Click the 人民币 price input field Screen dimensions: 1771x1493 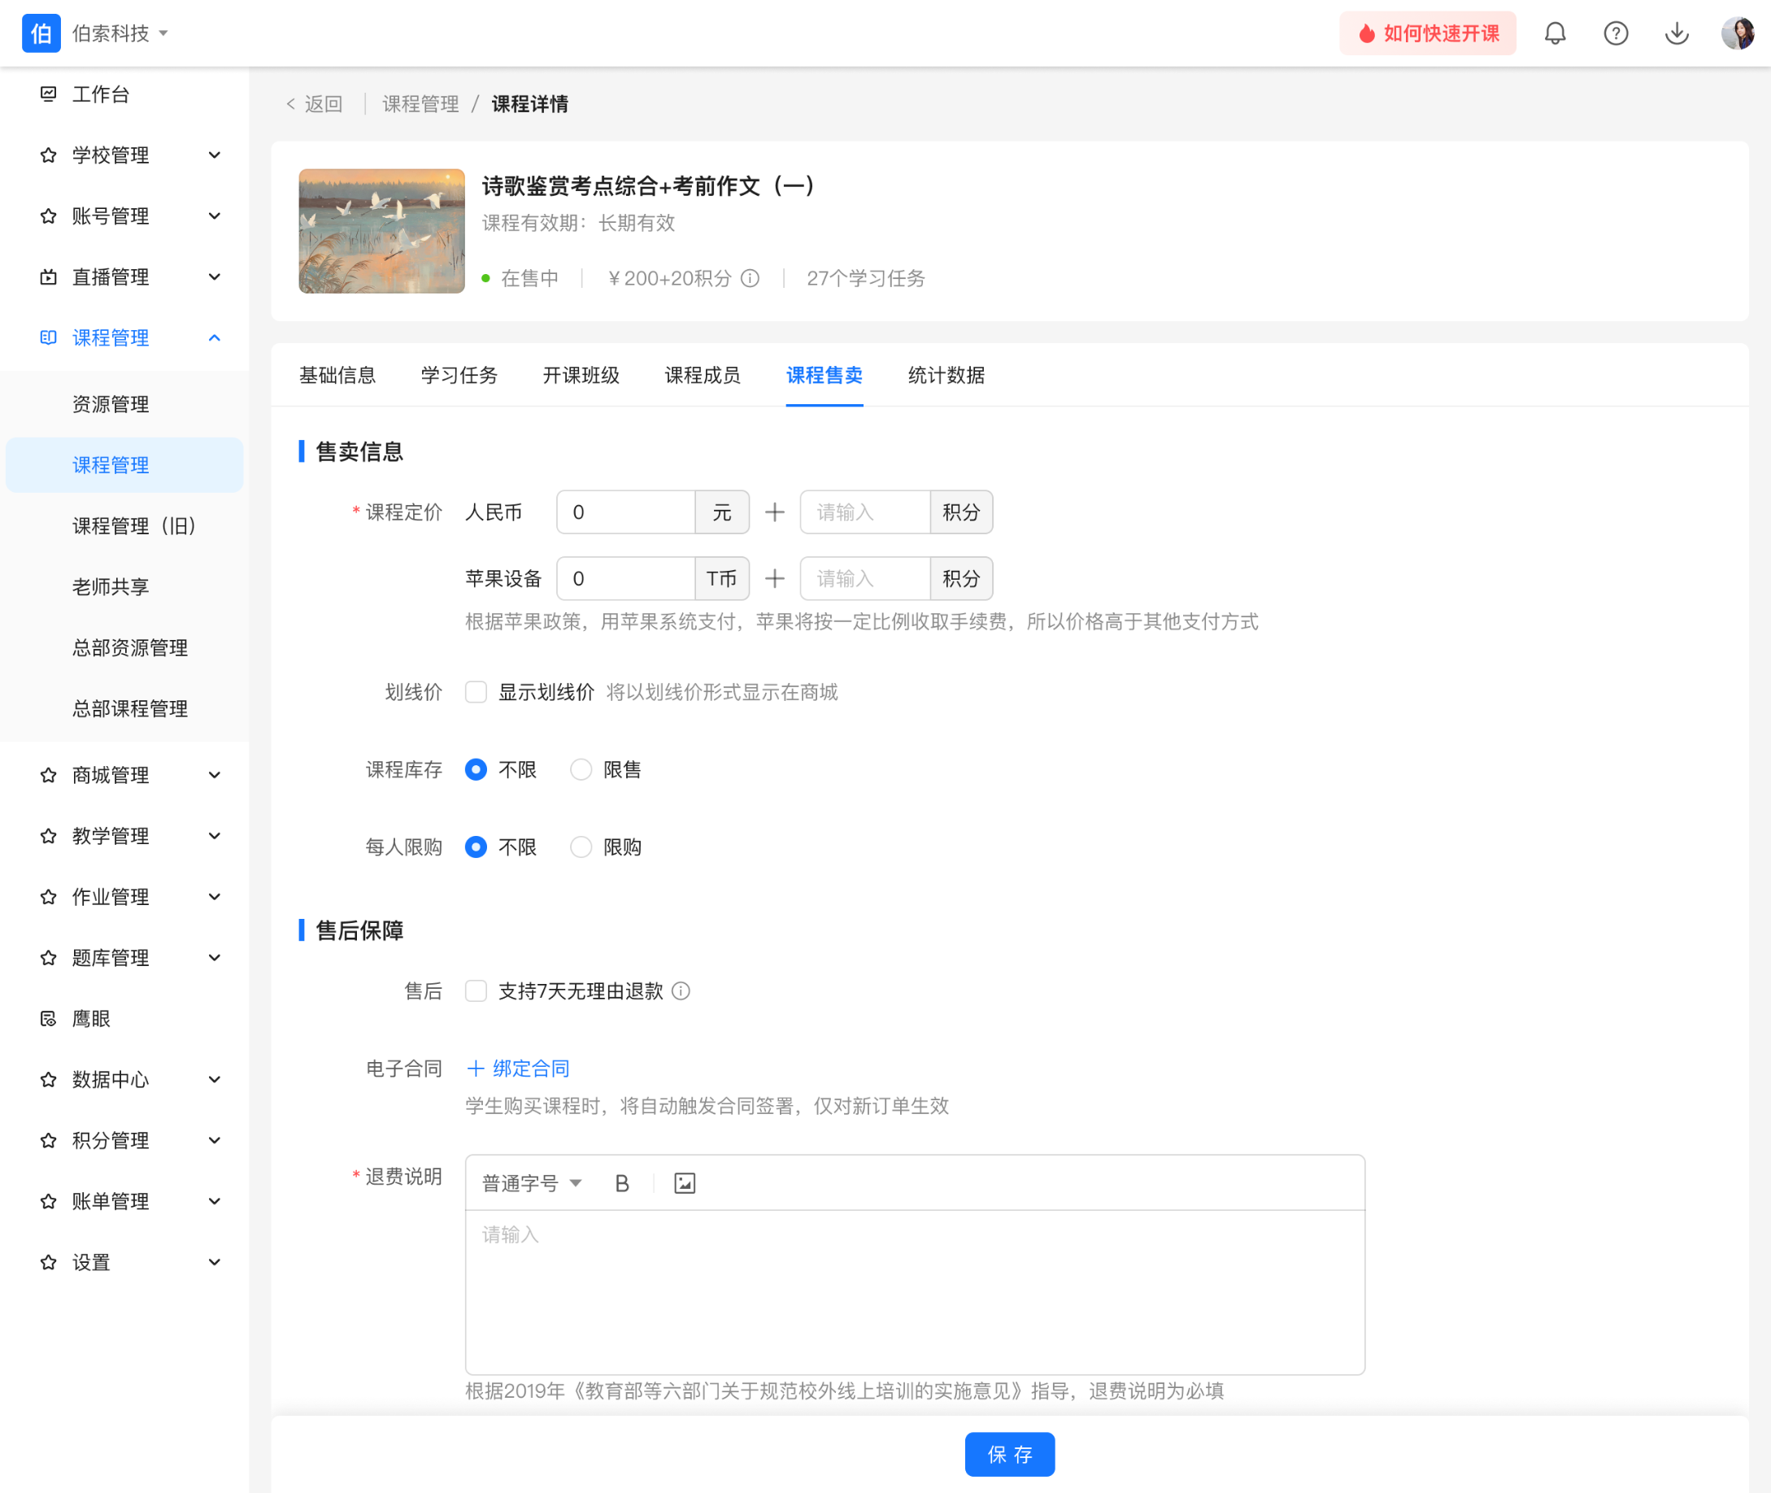[x=625, y=512]
